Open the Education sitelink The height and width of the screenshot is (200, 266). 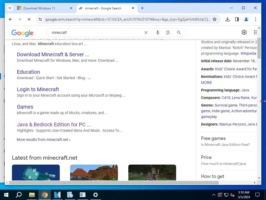pos(28,72)
